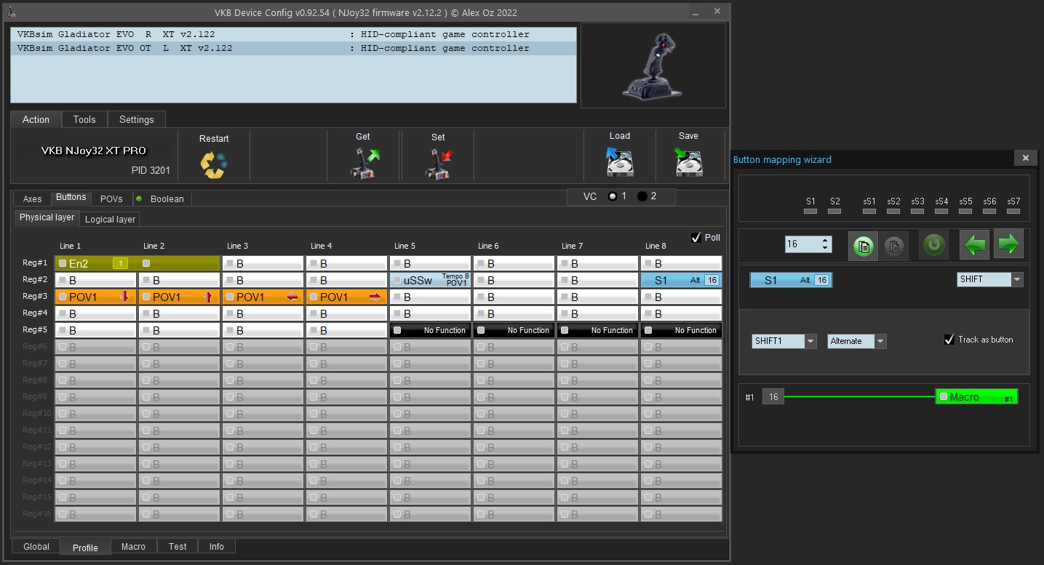Viewport: 1044px width, 565px height.
Task: Open the Macro bottom tab
Action: coord(133,547)
